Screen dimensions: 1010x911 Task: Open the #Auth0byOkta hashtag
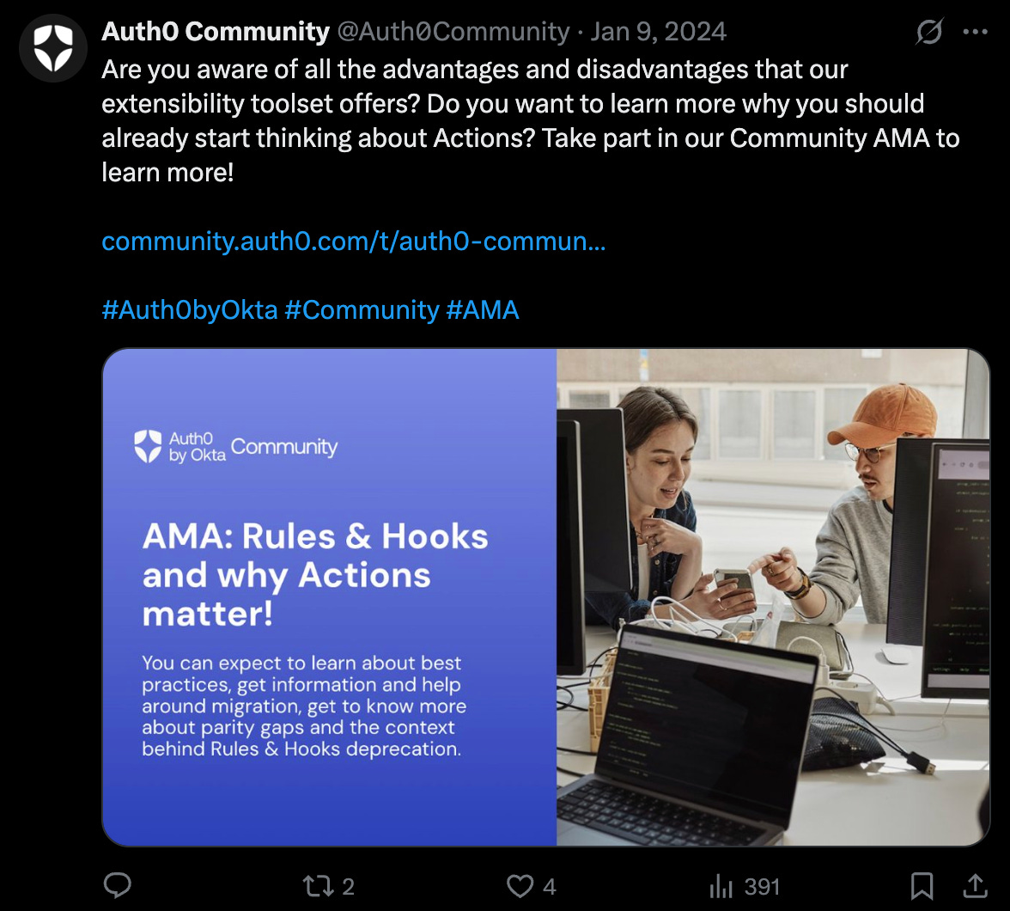(189, 310)
